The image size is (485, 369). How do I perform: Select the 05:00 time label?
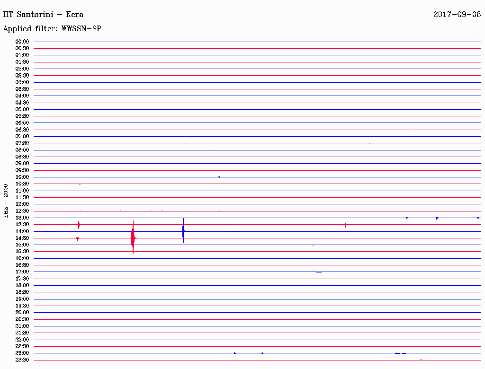point(22,109)
